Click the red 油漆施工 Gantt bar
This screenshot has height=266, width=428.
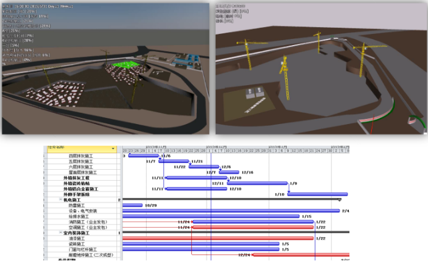pyautogui.click(x=218, y=238)
